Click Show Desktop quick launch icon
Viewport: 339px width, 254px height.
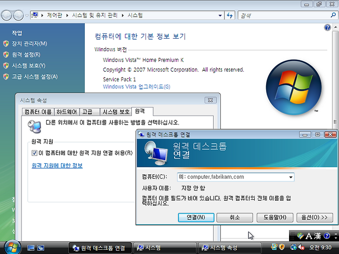click(x=31, y=248)
